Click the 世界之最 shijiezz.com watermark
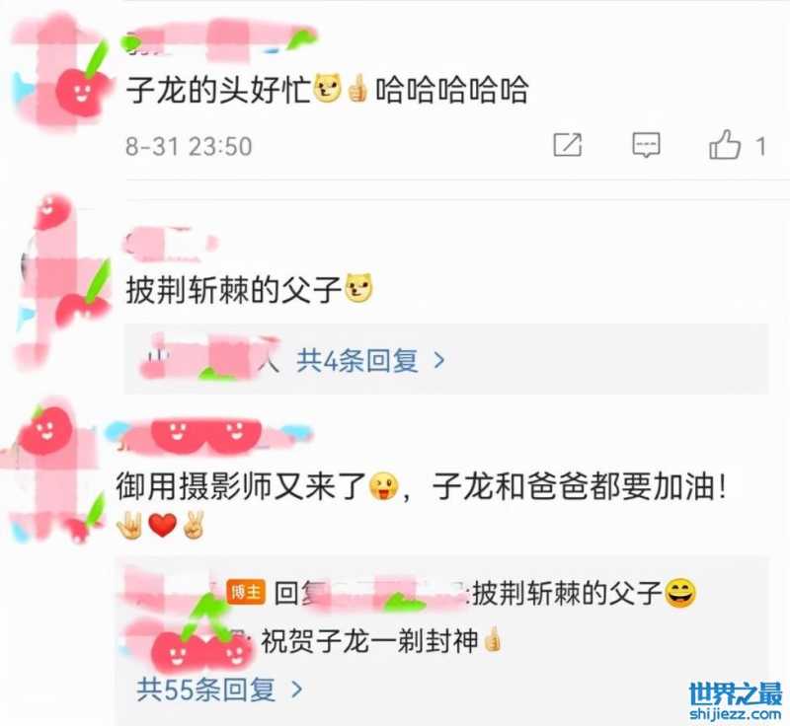 pyautogui.click(x=735, y=701)
